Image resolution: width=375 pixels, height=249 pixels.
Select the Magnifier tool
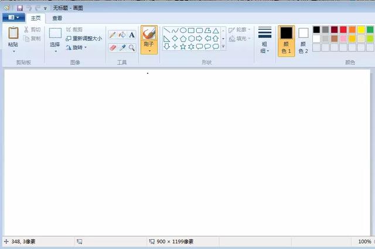(132, 47)
